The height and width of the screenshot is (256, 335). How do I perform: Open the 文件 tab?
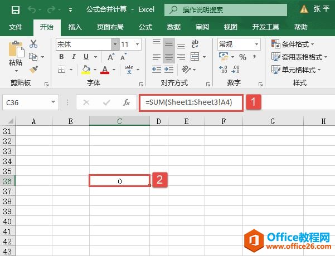(x=16, y=27)
